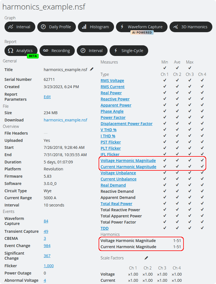The width and height of the screenshot is (216, 284).
Task: Open the 3D Harmonics graph
Action: [191, 27]
